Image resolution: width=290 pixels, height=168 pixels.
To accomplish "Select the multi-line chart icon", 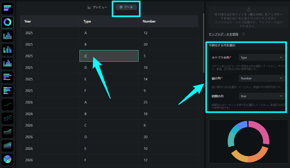I will coord(7,118).
